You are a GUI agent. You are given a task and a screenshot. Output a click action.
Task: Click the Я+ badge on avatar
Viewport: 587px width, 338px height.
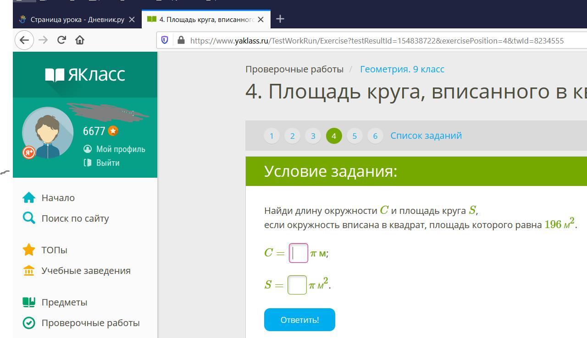[x=29, y=153]
